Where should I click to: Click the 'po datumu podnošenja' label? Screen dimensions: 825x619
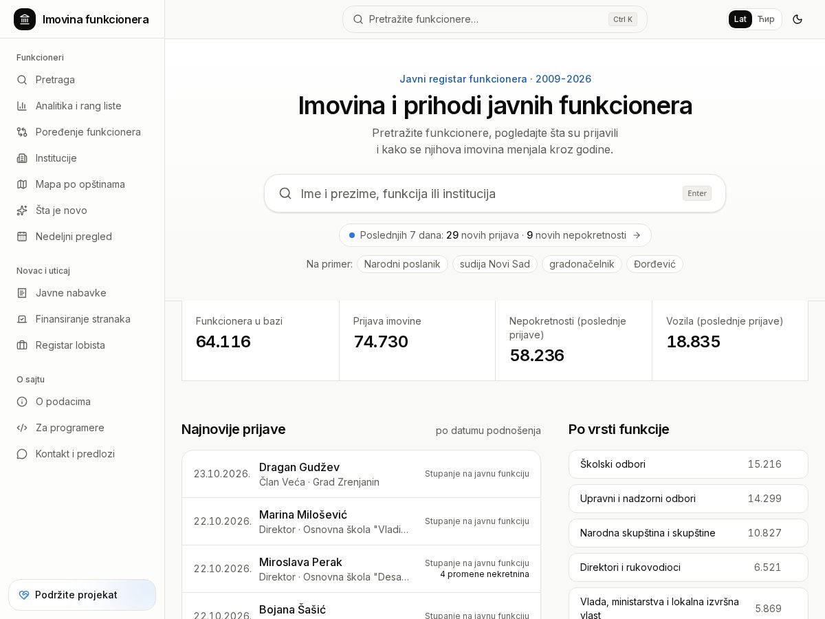[488, 431]
